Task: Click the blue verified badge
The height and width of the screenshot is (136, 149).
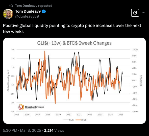Action: 44,11
